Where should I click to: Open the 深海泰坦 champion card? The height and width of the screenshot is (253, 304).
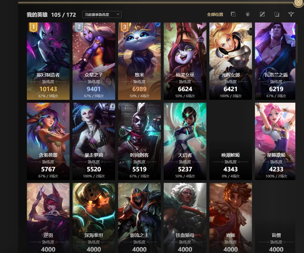pyautogui.click(x=94, y=218)
